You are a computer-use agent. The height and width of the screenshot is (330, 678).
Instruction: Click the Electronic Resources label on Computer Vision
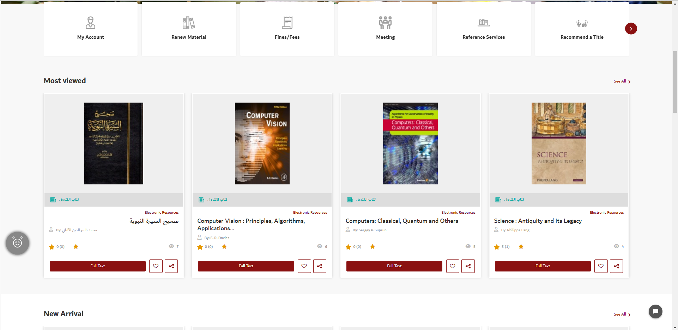[x=310, y=212]
